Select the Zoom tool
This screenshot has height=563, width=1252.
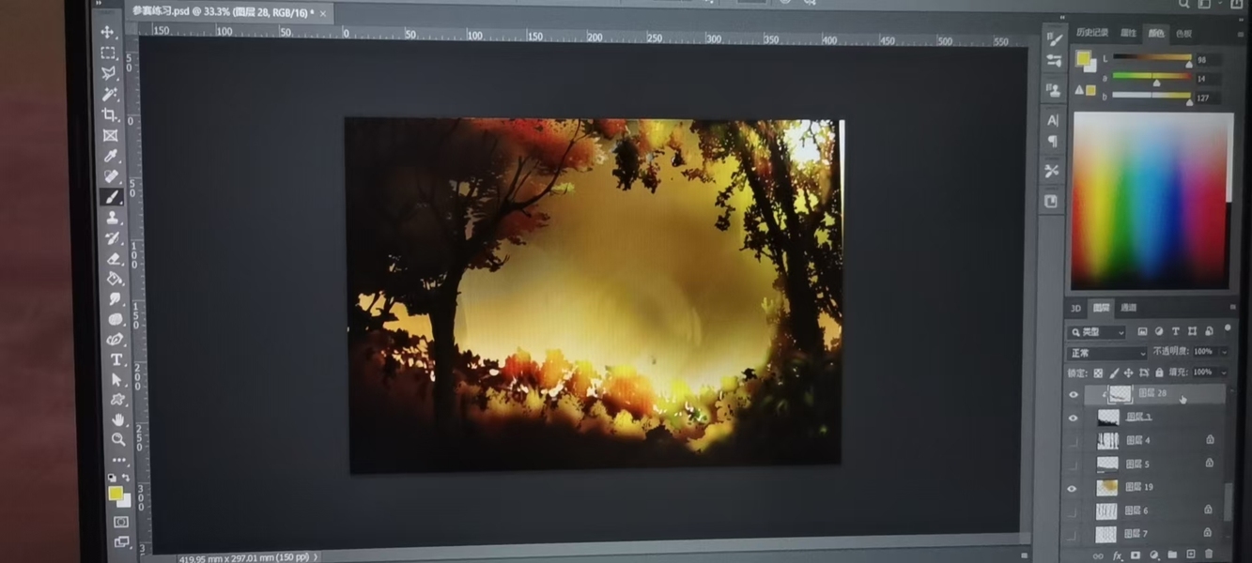[x=118, y=439]
